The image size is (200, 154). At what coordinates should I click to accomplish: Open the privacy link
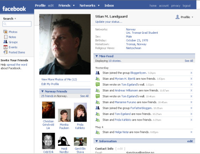tap(176, 6)
